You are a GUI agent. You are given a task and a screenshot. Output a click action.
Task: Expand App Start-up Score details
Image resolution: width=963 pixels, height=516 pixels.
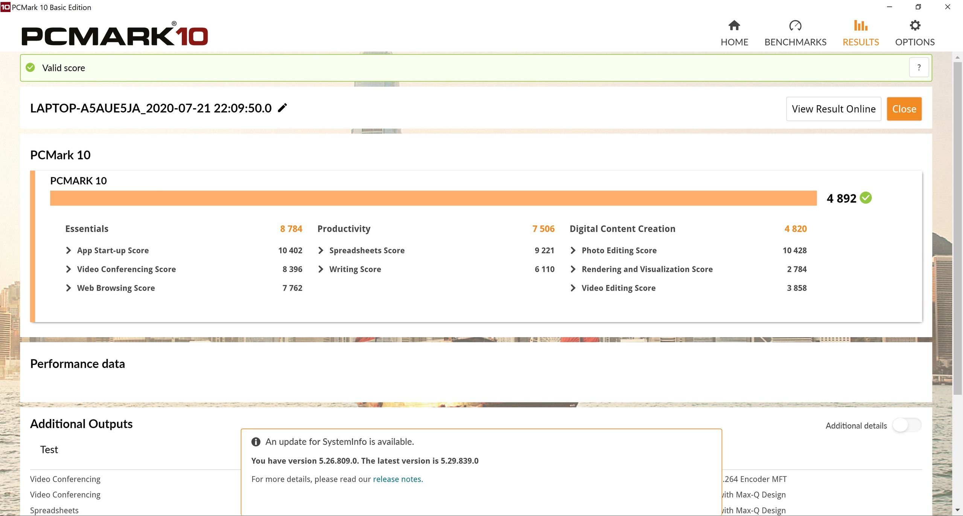tap(68, 250)
